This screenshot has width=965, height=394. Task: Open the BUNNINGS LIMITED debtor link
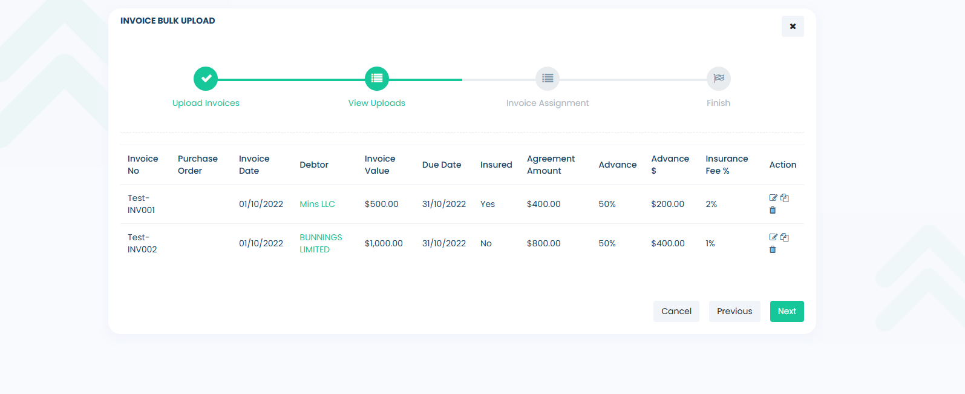coord(321,243)
